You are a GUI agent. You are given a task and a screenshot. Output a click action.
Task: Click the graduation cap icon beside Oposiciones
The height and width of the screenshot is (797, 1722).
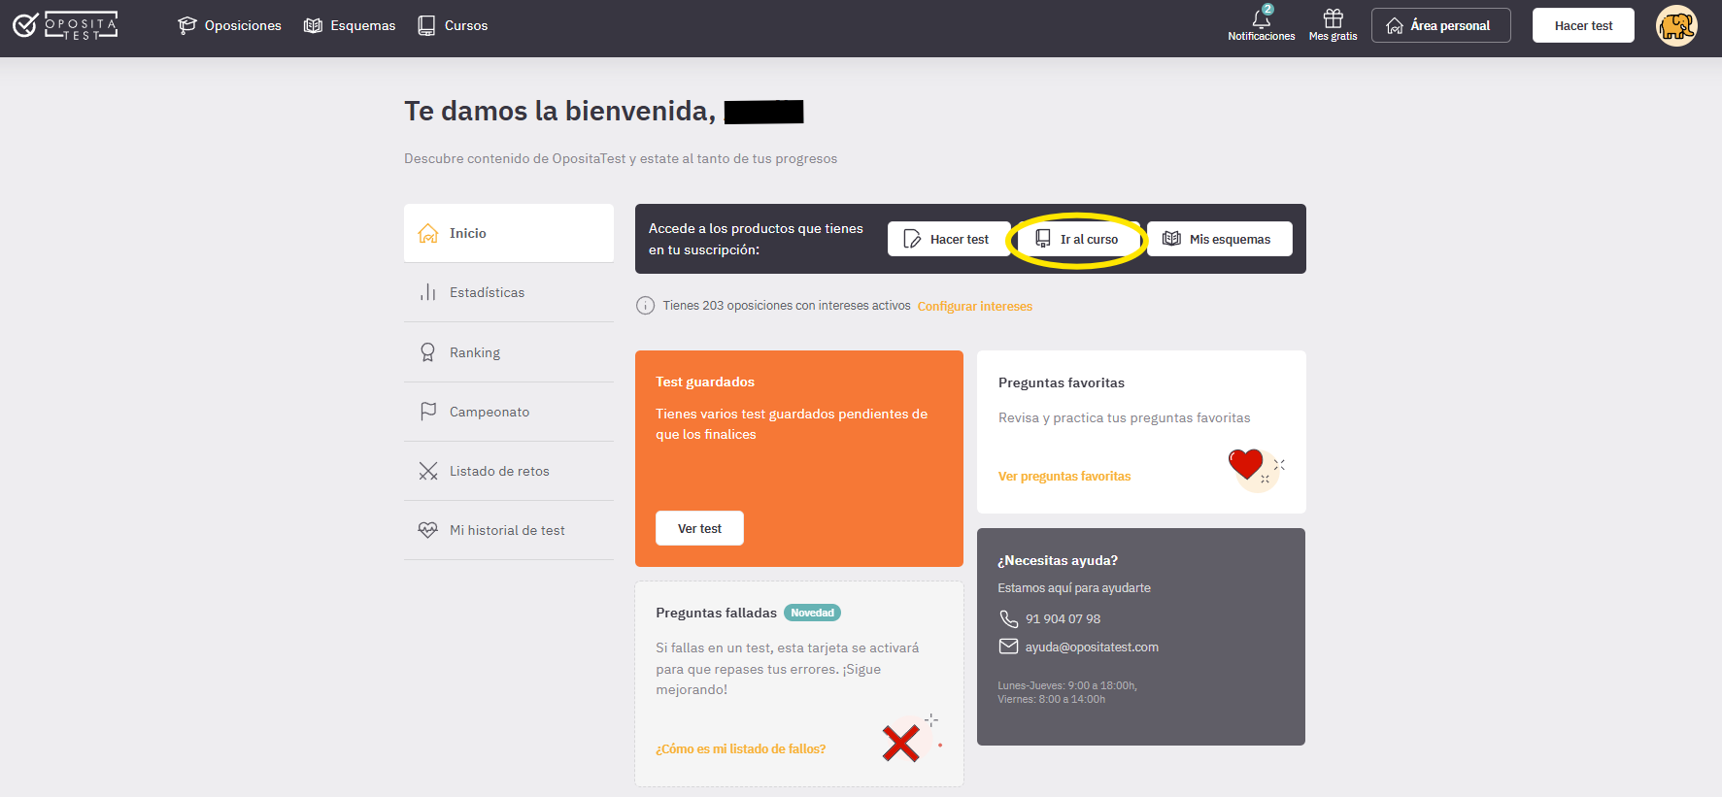(x=187, y=25)
